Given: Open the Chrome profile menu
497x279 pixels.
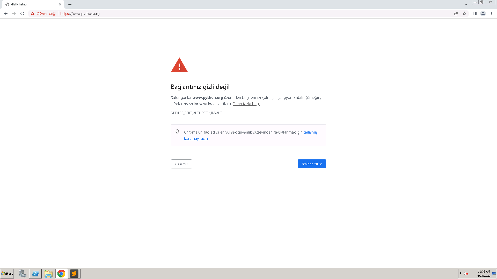Looking at the screenshot, I should click(483, 14).
